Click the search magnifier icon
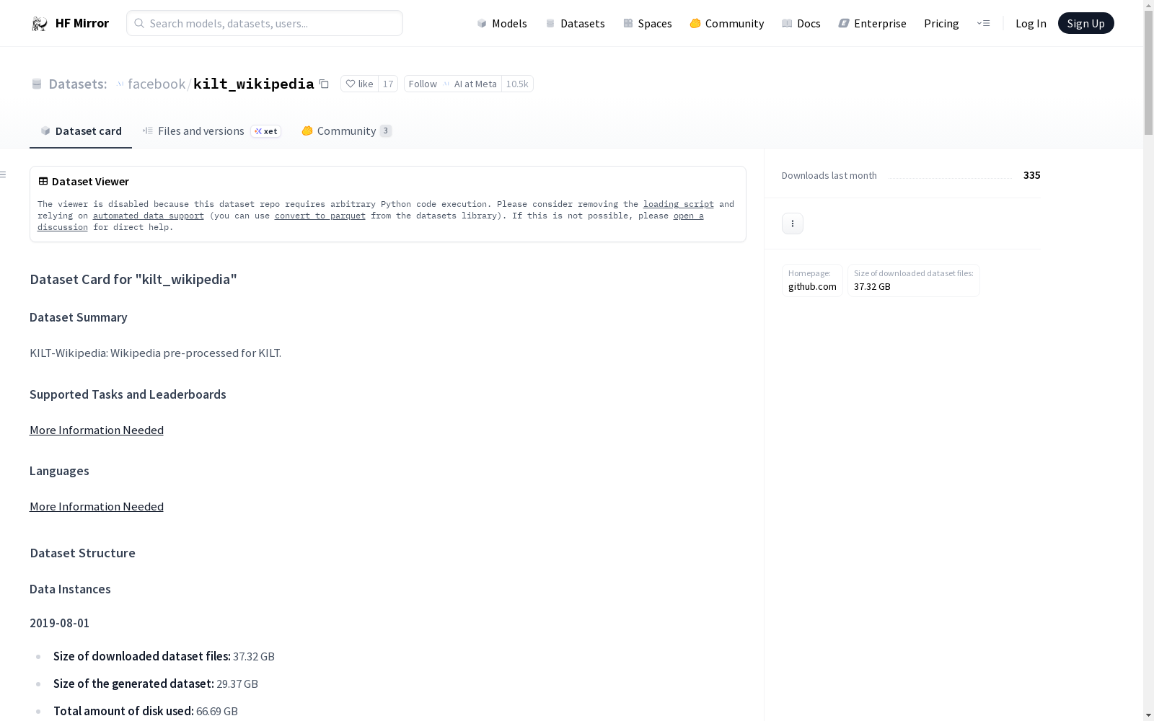The image size is (1154, 721). 139,23
